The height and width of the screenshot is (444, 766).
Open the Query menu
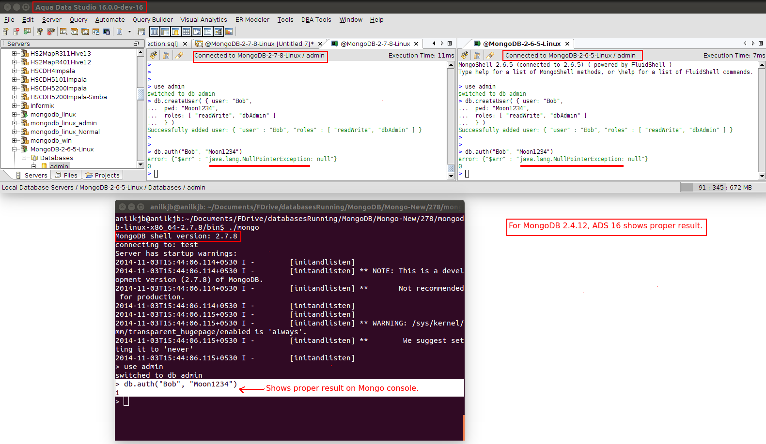tap(78, 20)
